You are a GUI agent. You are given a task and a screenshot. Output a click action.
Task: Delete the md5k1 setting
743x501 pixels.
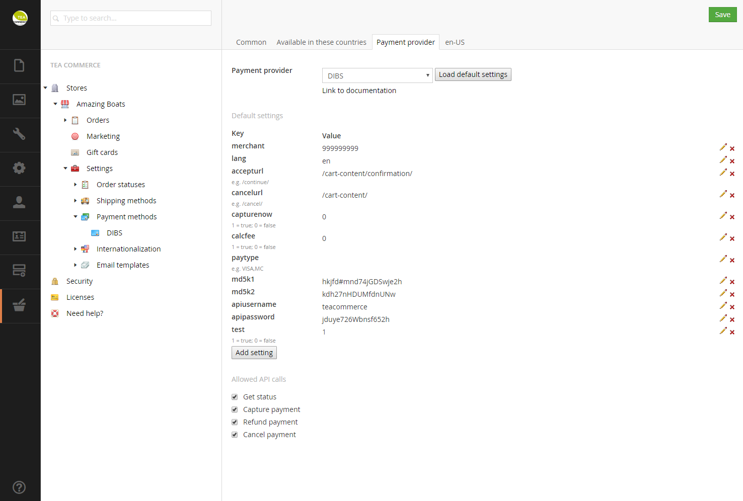click(x=732, y=282)
